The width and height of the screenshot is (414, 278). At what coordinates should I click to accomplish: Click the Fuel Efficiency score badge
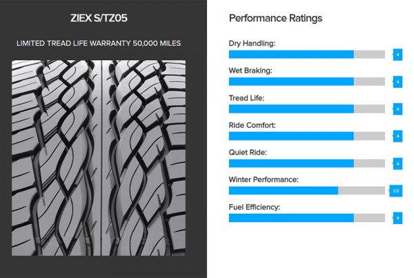[x=397, y=217]
